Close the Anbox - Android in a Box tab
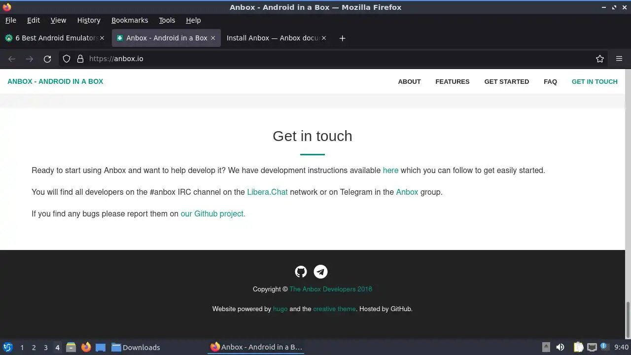 (213, 38)
